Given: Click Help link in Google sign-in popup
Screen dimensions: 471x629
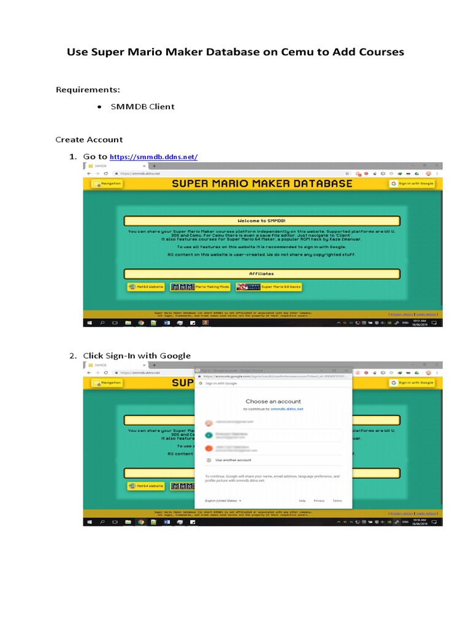Looking at the screenshot, I should tap(302, 501).
